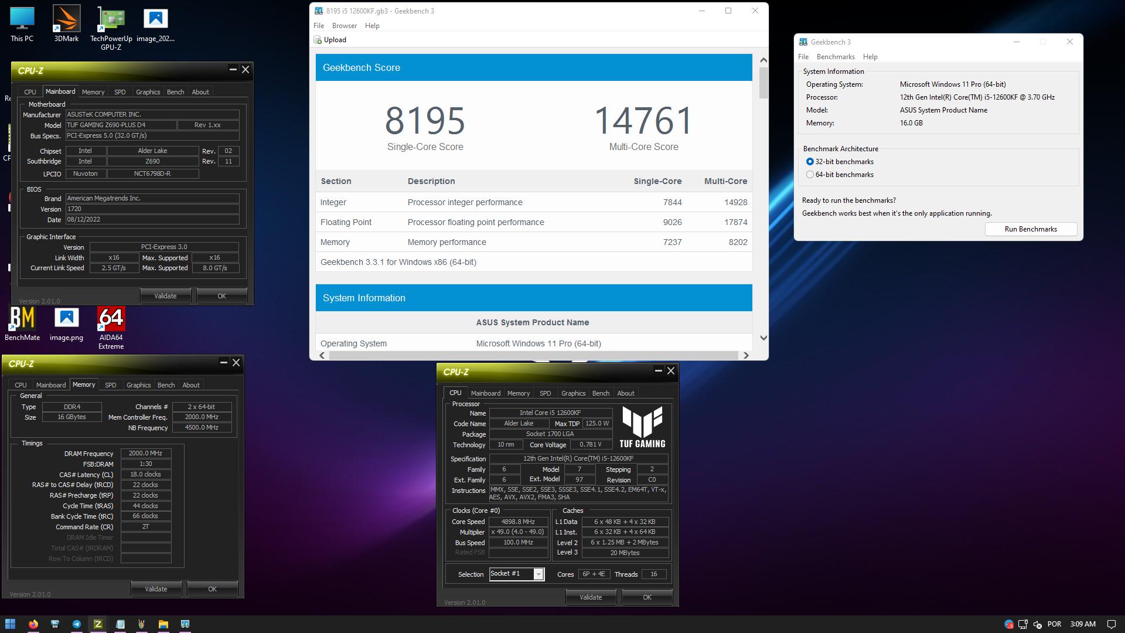Click Validate in CPU-Z Memory window
Viewport: 1125px width, 633px height.
pos(156,589)
